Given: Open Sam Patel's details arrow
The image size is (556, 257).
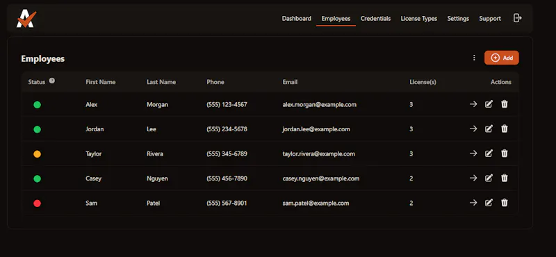Looking at the screenshot, I should (473, 203).
